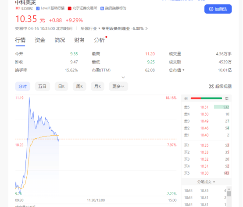Open the 超级视图 super view icon
243x207 pixels.
tap(211, 86)
